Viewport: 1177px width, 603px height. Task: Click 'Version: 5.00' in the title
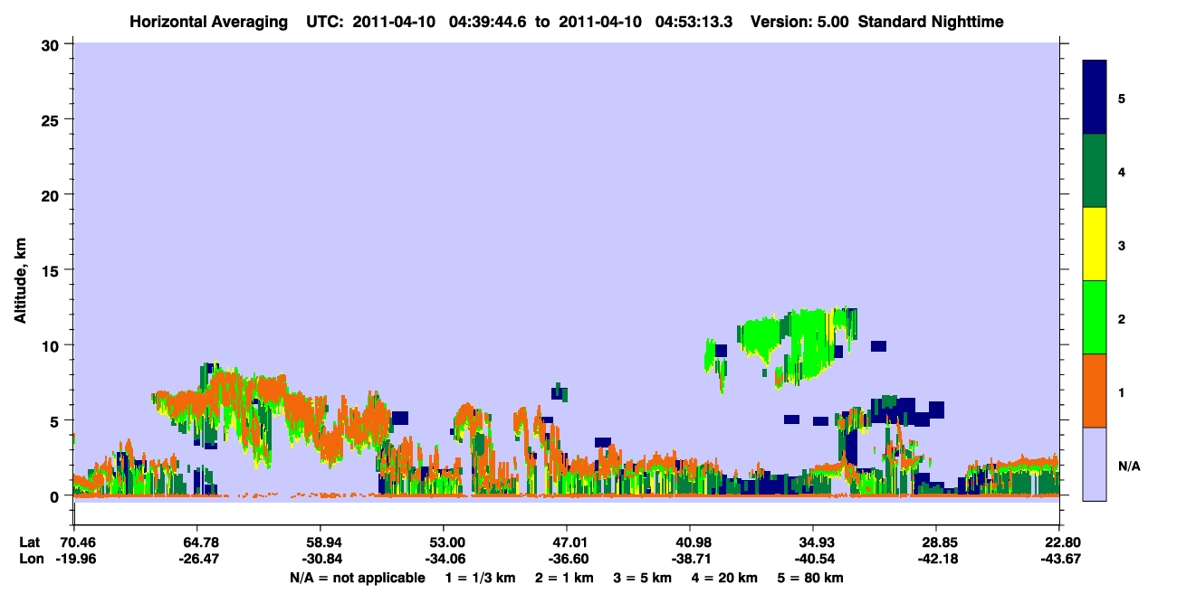pyautogui.click(x=799, y=21)
